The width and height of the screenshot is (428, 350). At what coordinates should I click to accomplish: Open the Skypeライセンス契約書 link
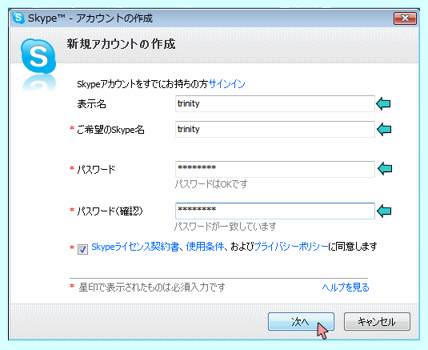[135, 247]
